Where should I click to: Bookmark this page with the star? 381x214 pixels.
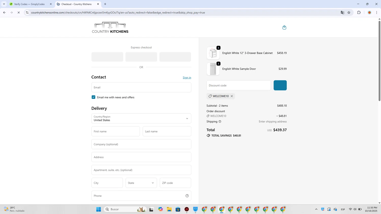[349, 12]
